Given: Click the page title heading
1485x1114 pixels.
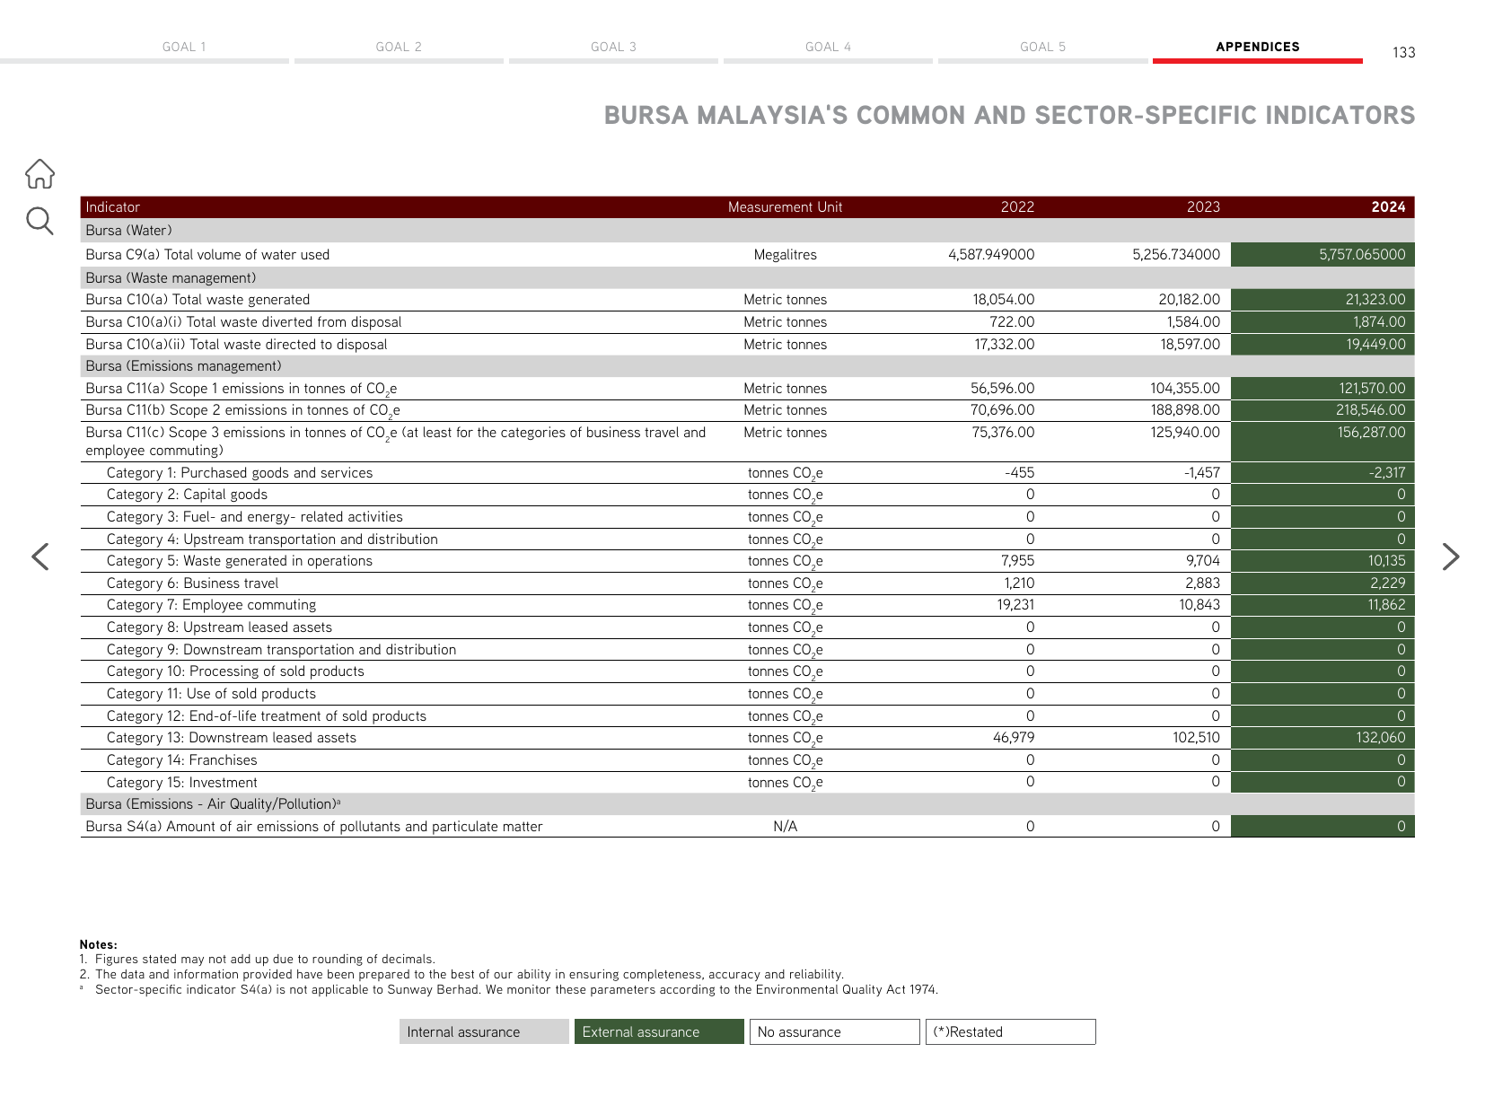Looking at the screenshot, I should tap(1009, 116).
